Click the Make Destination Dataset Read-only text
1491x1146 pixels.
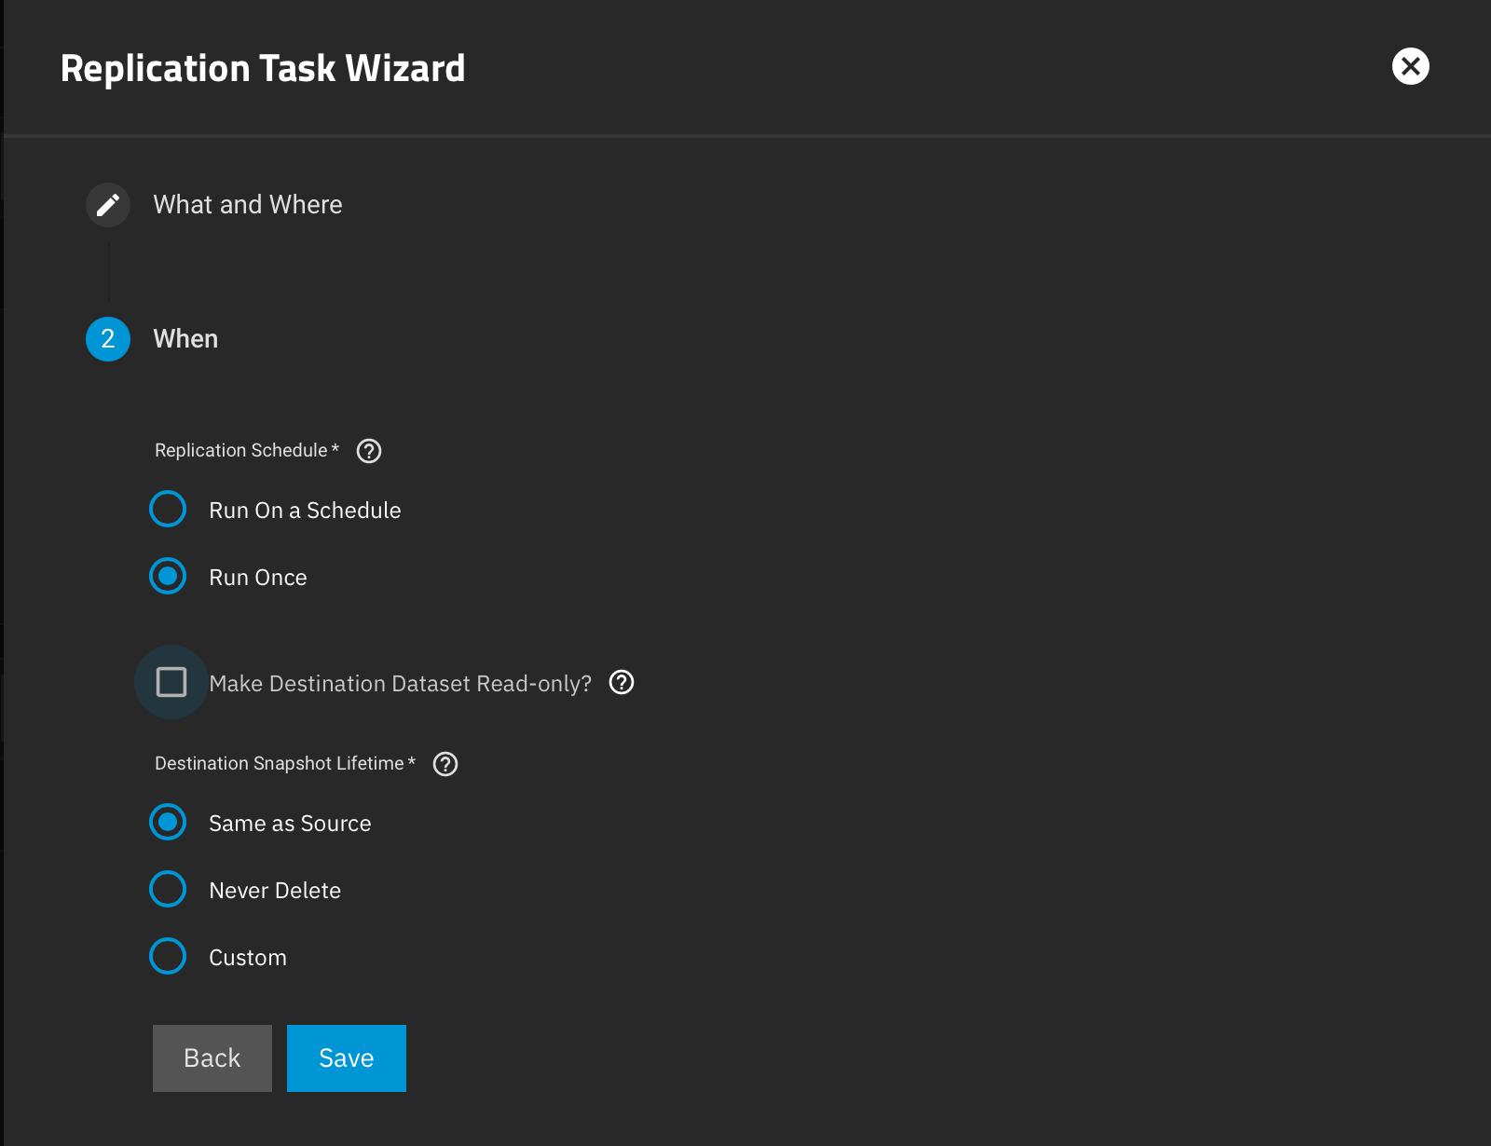(x=401, y=684)
